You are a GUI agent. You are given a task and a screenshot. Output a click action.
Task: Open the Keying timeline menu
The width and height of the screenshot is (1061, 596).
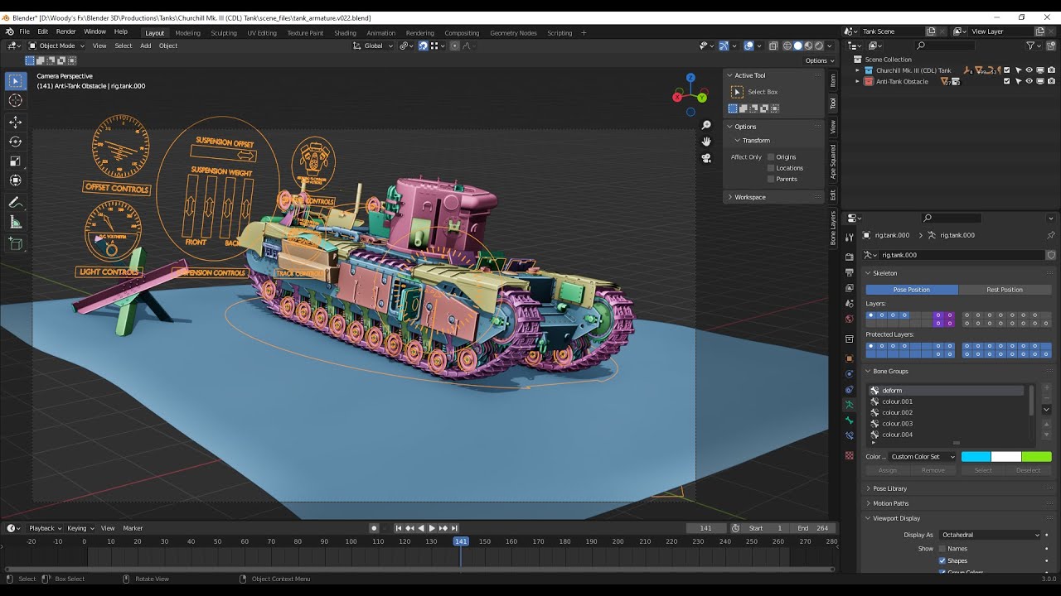pyautogui.click(x=80, y=528)
